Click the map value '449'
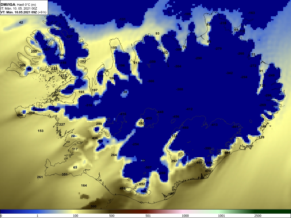The height and width of the screenshot is (218, 291). [199, 162]
